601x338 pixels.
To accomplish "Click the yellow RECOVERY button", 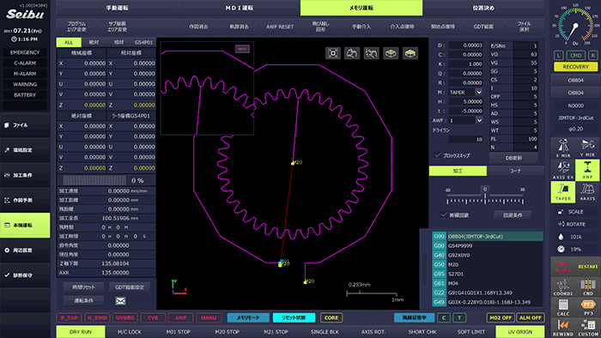I will click(575, 67).
